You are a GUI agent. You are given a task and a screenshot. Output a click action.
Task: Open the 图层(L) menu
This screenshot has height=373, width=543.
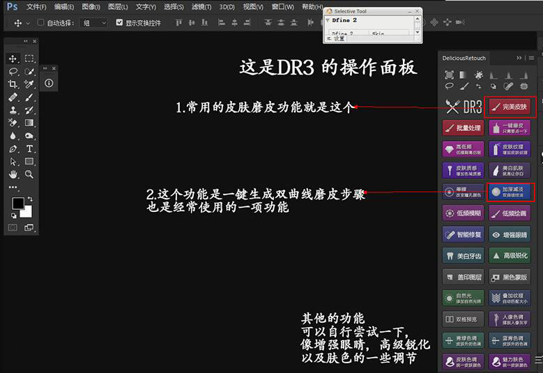pyautogui.click(x=118, y=7)
